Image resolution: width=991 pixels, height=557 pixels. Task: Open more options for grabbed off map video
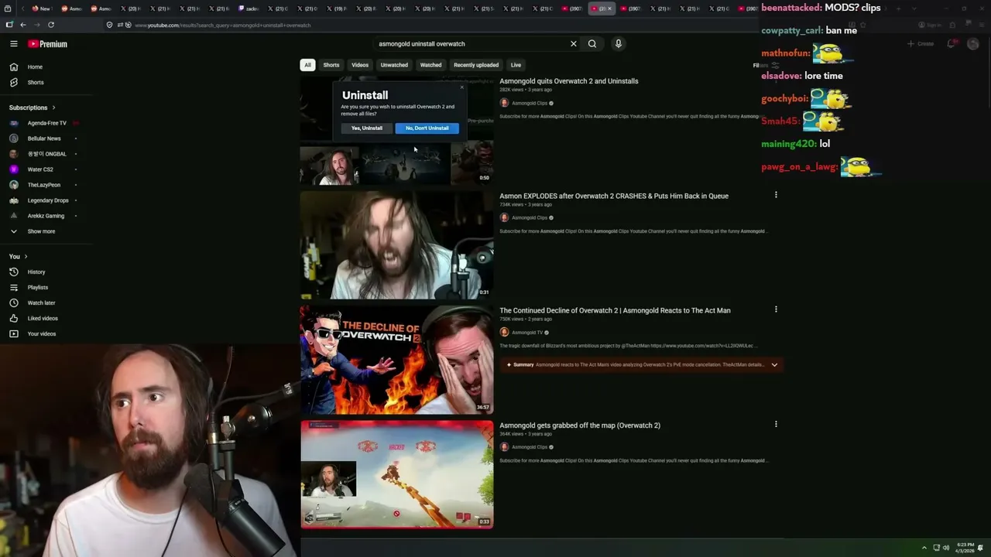coord(776,424)
